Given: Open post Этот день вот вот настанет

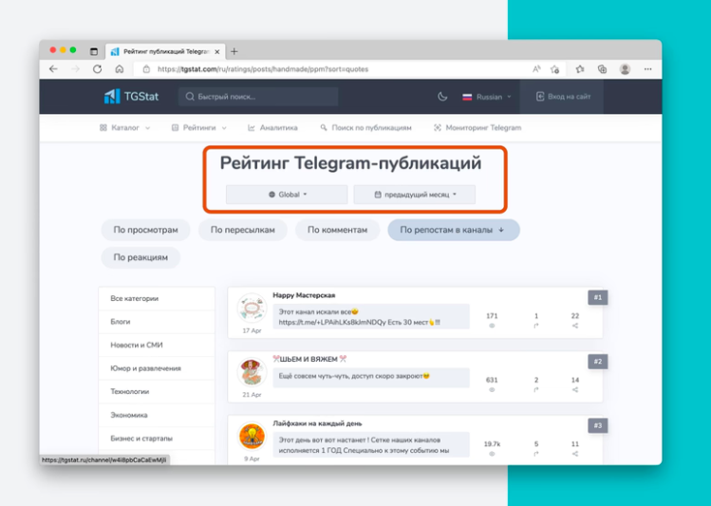Looking at the screenshot, I should (371, 445).
